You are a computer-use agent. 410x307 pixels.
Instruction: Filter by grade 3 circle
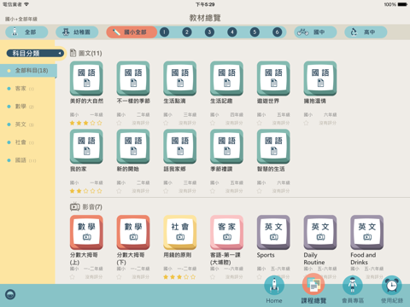coord(209,32)
